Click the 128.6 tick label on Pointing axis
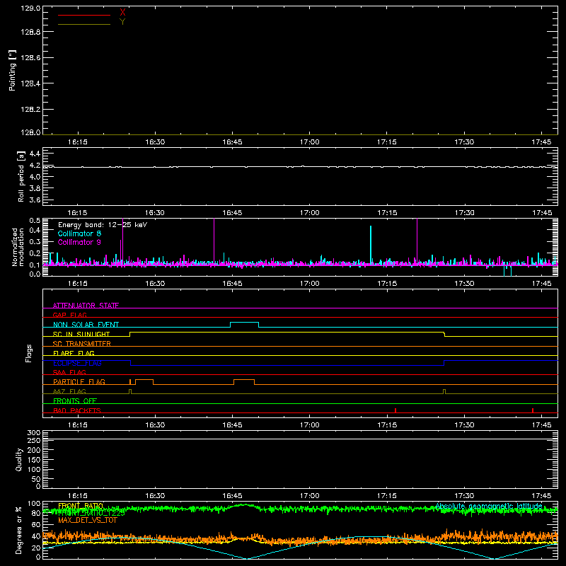 (30, 57)
